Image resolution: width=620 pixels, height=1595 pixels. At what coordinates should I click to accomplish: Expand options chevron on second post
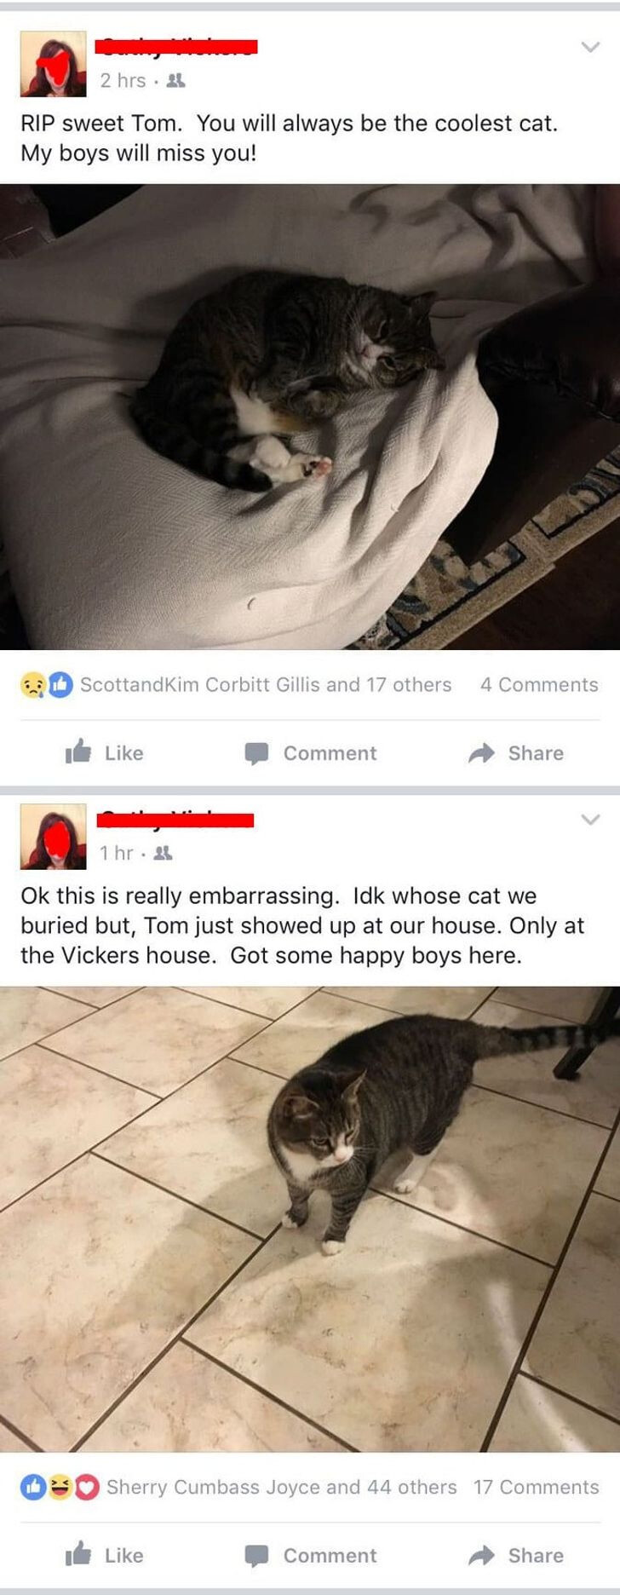[590, 820]
